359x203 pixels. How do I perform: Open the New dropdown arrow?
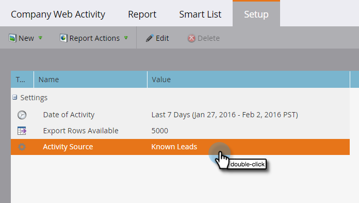click(x=41, y=38)
